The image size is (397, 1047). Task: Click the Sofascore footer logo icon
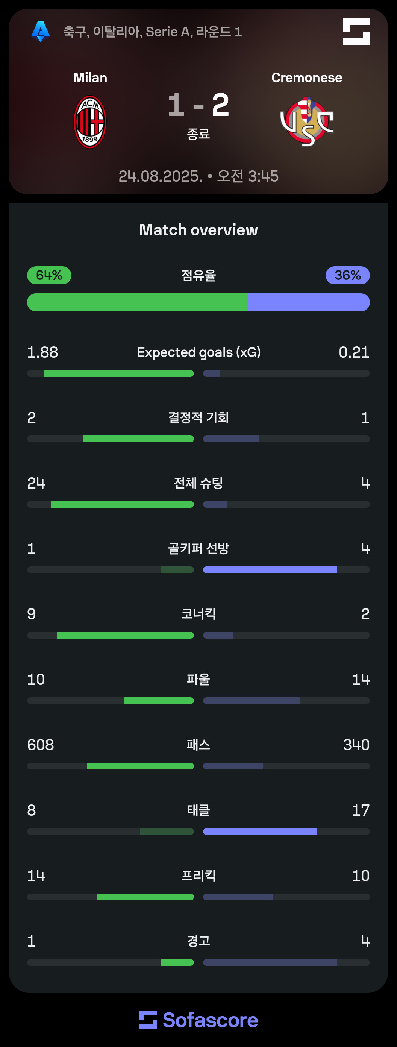pos(148,1020)
